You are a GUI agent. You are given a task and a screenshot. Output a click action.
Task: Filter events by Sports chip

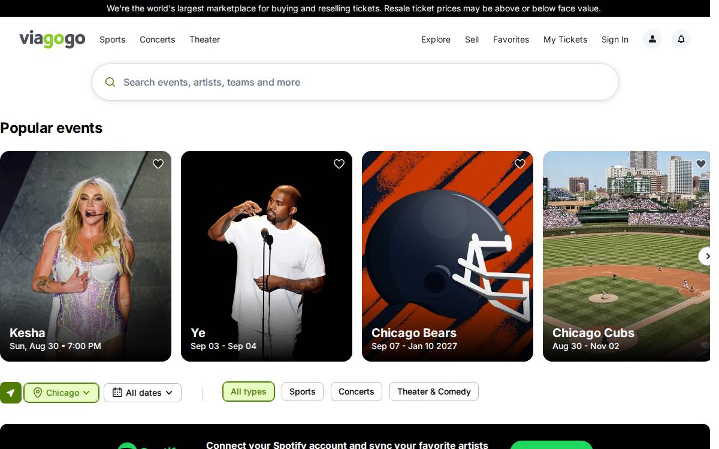pos(303,392)
